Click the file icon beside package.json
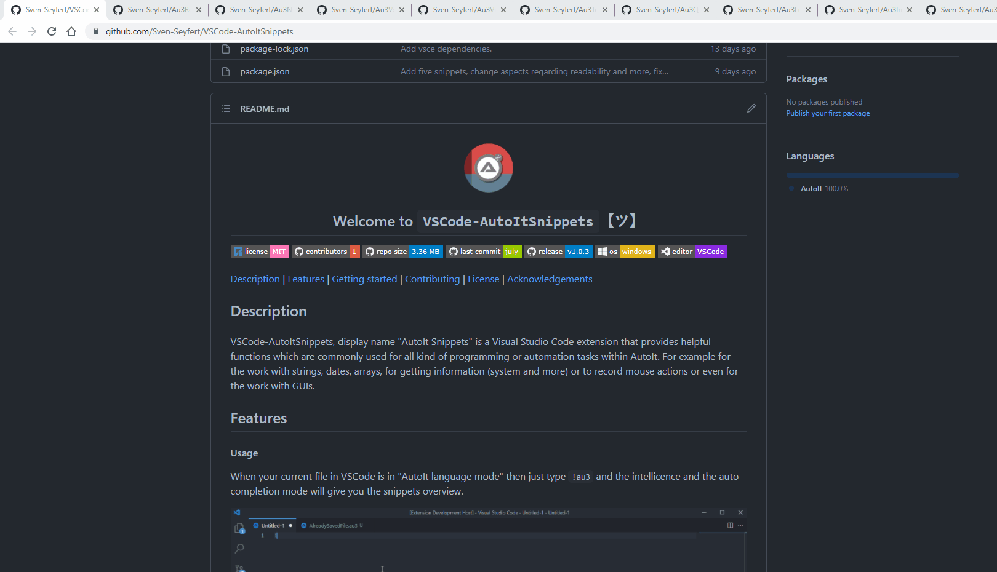 (x=226, y=71)
